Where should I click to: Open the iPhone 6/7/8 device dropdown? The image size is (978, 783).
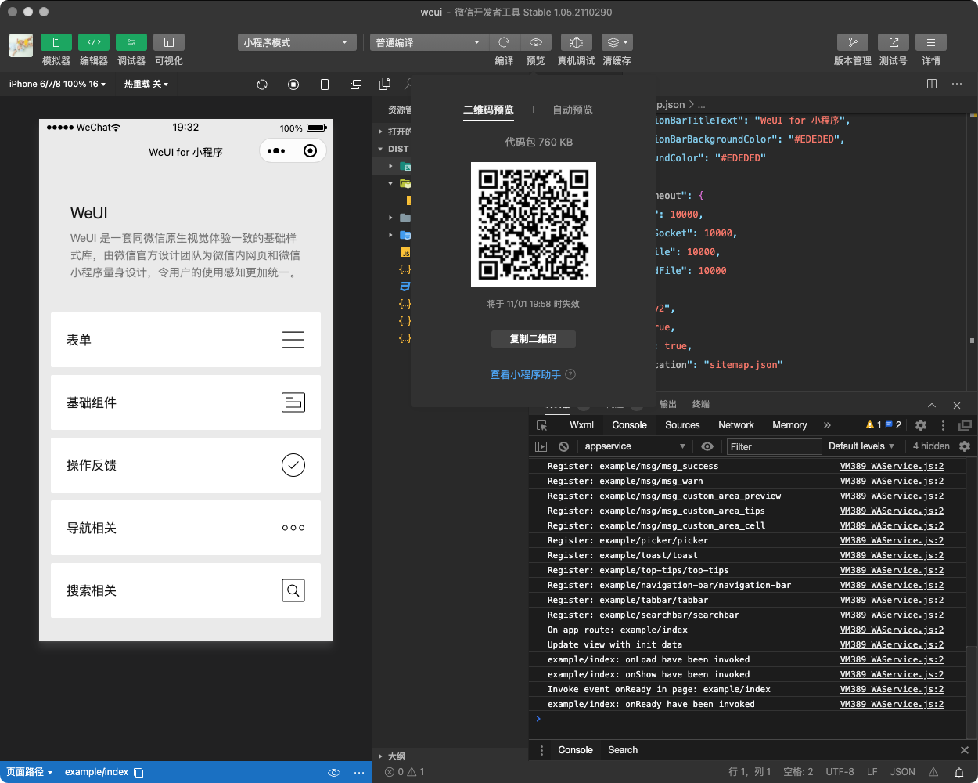pos(57,84)
